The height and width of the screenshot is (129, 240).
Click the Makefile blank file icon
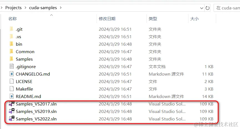pyautogui.click(x=12, y=89)
